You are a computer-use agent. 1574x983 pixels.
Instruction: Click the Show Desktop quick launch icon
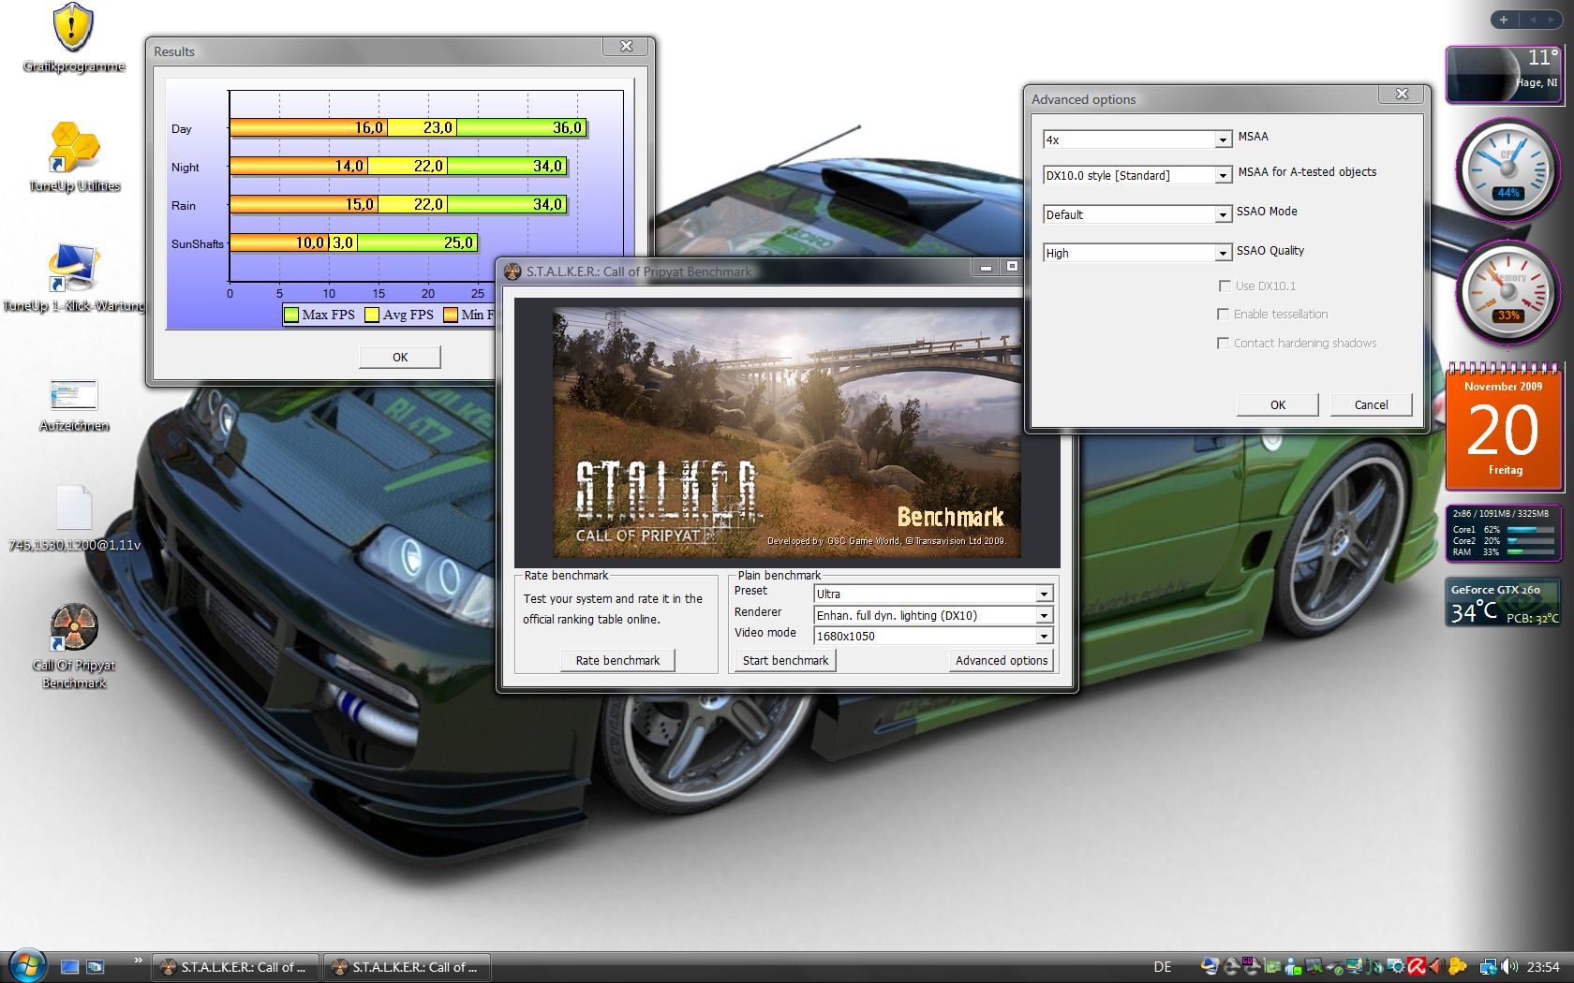tap(69, 967)
